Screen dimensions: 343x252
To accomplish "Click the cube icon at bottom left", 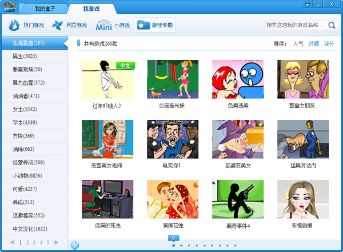I will tap(74, 245).
